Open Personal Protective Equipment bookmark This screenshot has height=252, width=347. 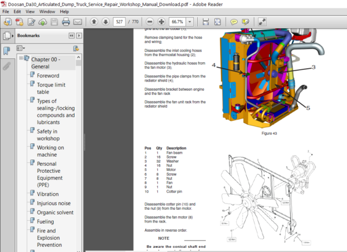coord(50,175)
